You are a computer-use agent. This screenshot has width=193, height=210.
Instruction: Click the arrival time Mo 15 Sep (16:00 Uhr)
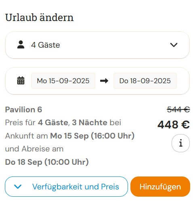point(92,136)
